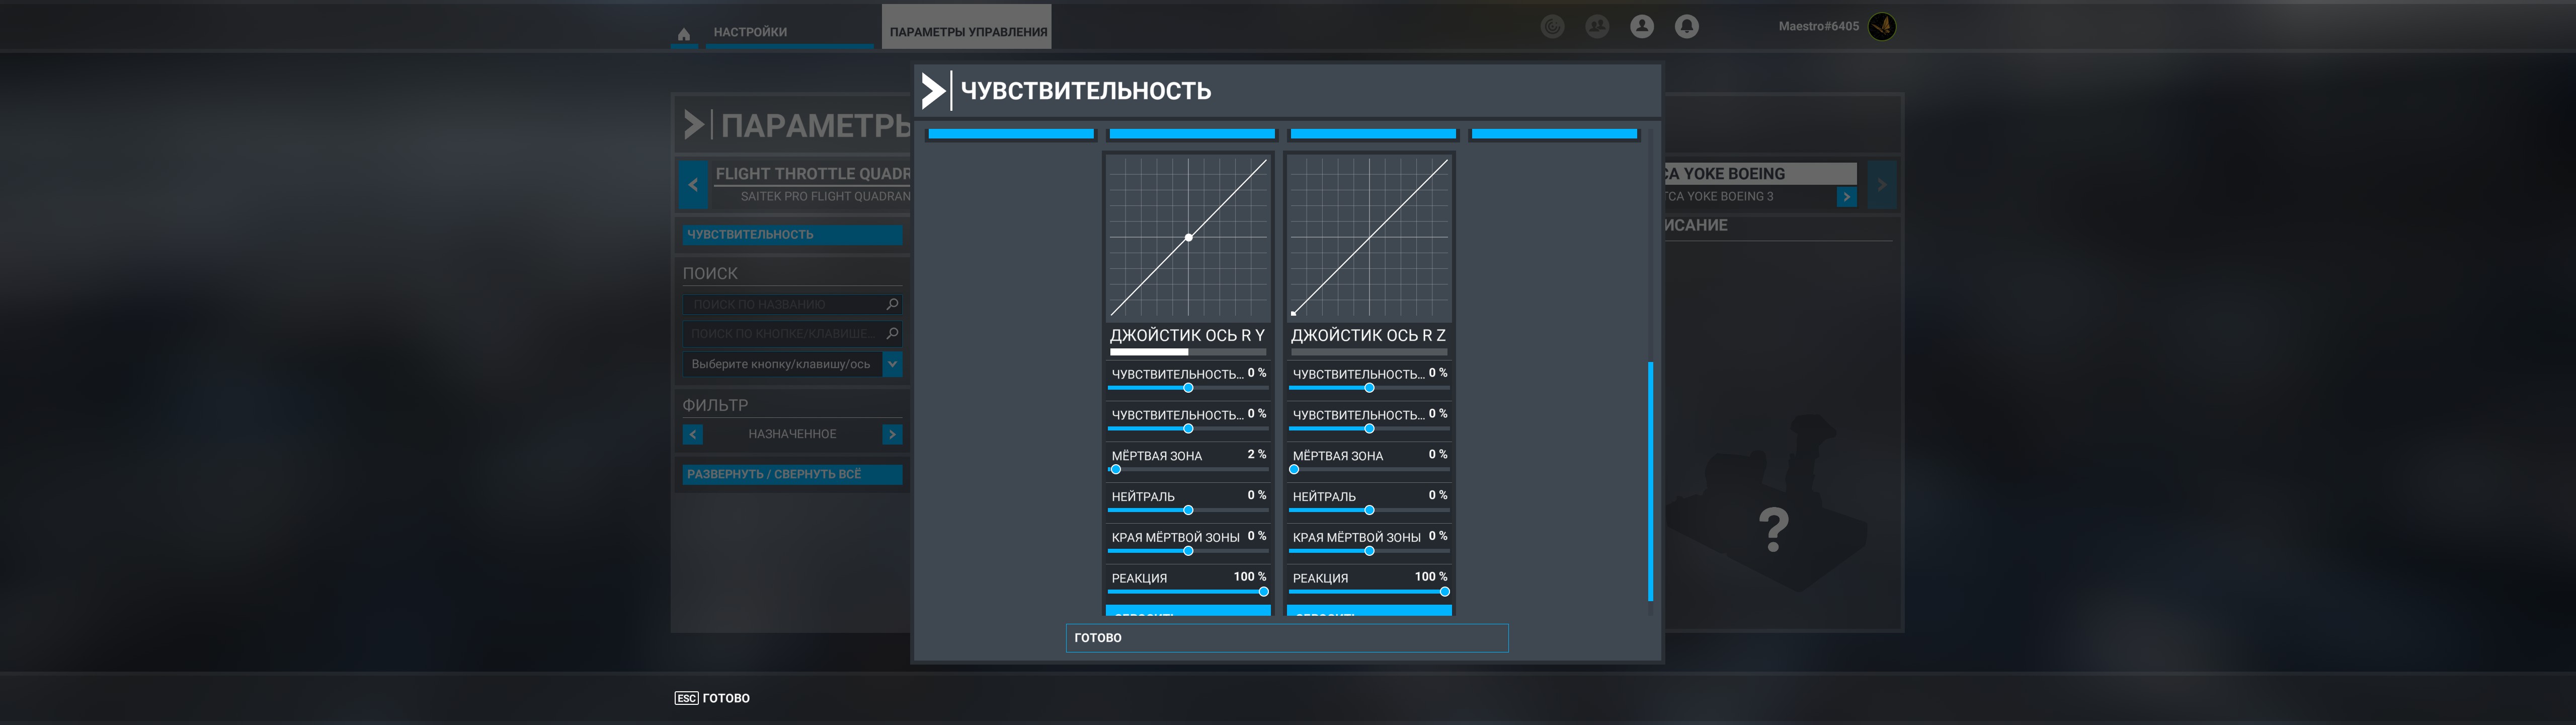
Task: Click small arrow next to TCA Yoke Boeing 3
Action: coord(1846,197)
